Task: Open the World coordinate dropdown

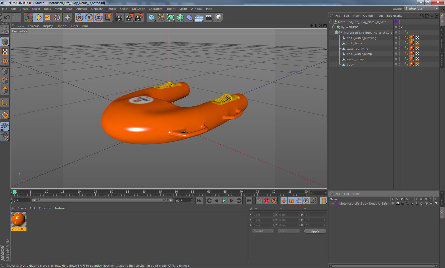Action: (263, 231)
